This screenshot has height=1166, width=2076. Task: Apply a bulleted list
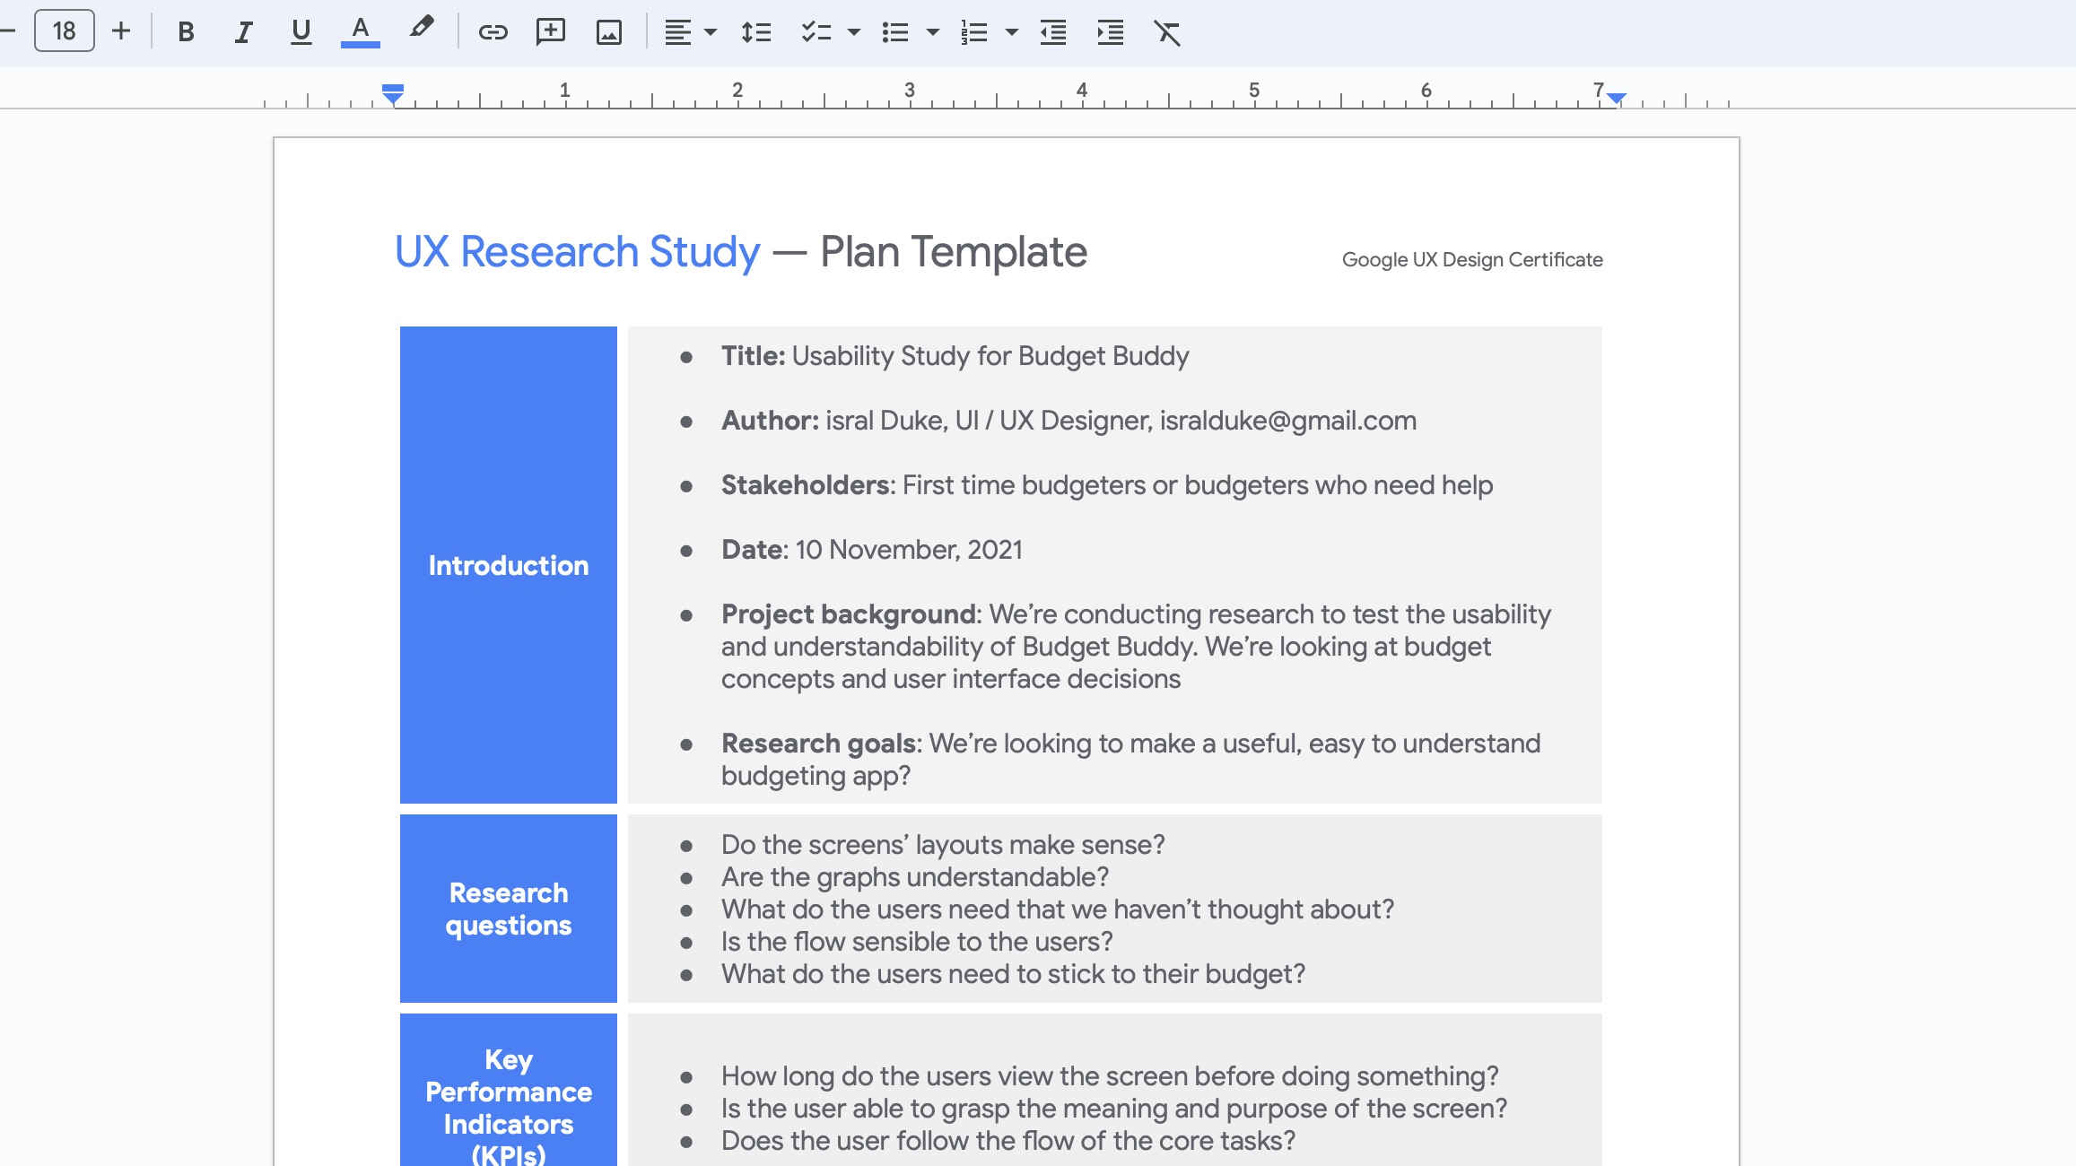click(894, 32)
